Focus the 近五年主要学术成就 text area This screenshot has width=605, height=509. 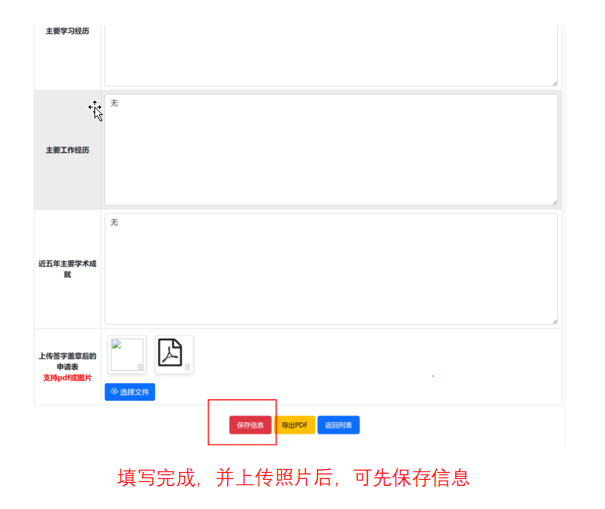pyautogui.click(x=331, y=269)
